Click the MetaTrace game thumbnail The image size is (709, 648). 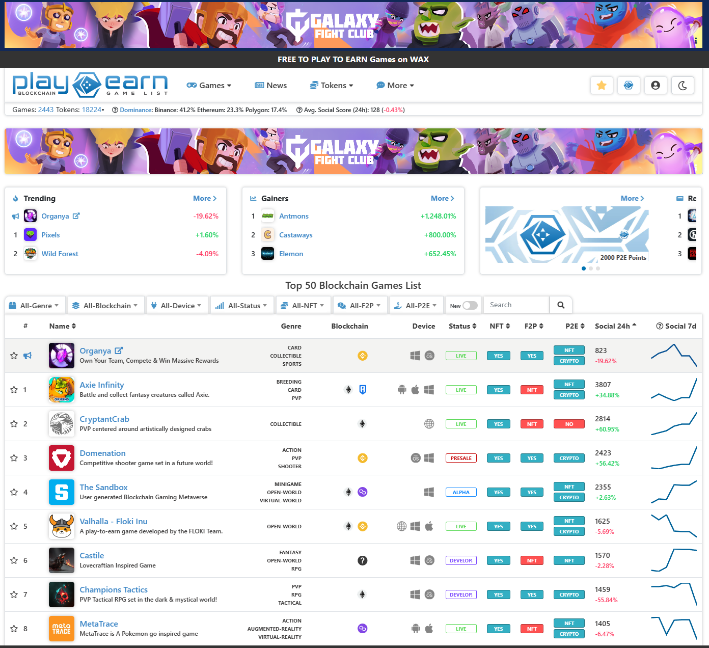pos(62,629)
